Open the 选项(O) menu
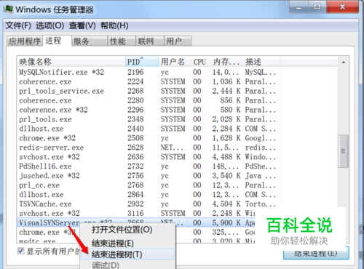Screen dimensions: 364x269 pos(50,25)
